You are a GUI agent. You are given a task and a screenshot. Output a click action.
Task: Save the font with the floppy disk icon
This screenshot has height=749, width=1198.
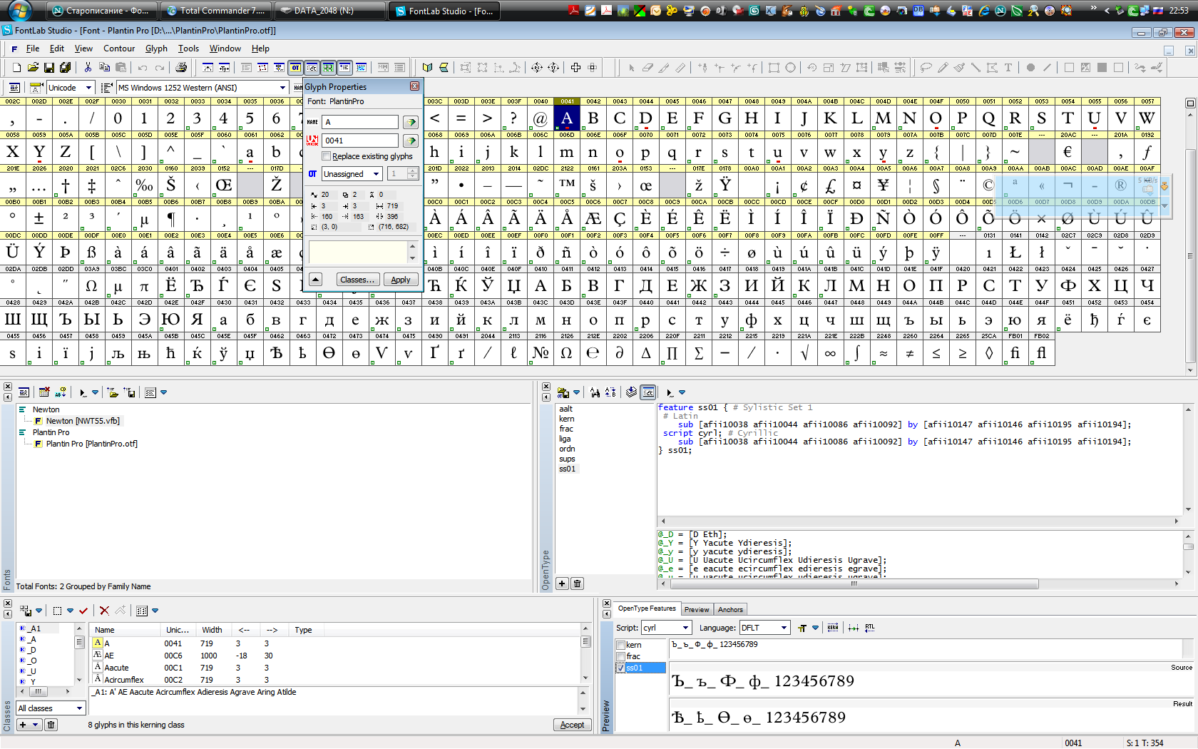[49, 67]
